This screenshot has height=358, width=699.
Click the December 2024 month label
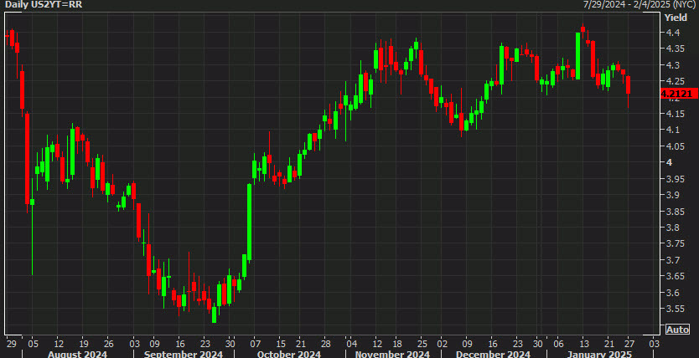(x=493, y=354)
